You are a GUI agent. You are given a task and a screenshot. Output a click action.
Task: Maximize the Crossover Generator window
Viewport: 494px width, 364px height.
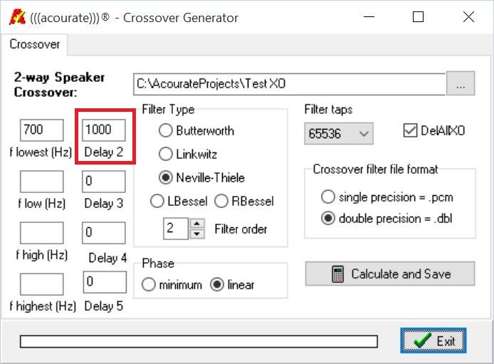pyautogui.click(x=418, y=16)
